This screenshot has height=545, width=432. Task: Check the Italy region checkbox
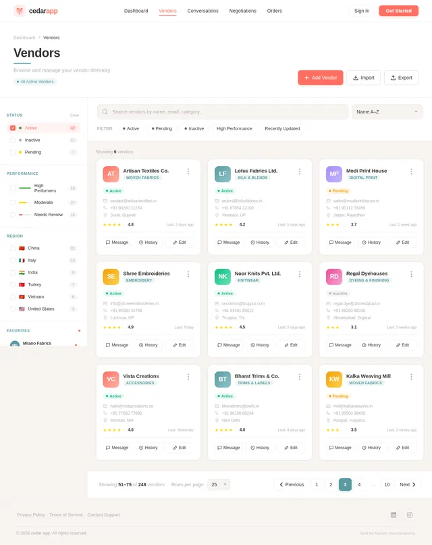(13, 260)
